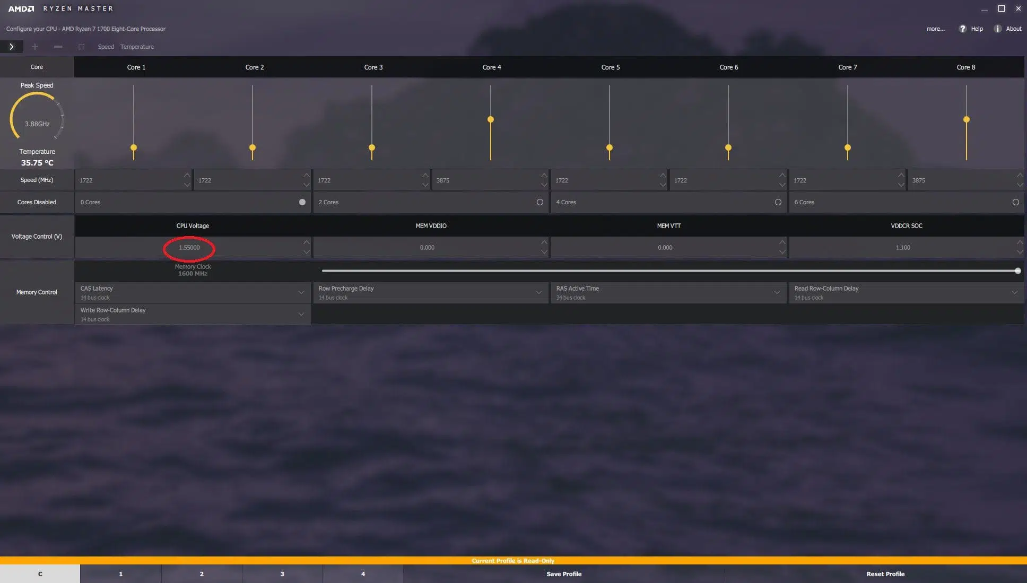Viewport: 1027px width, 583px height.
Task: Switch to profile tab 3
Action: click(282, 574)
